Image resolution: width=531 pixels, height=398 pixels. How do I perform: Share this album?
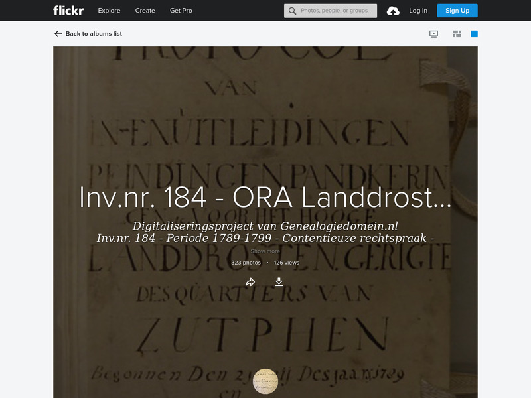pos(250,282)
